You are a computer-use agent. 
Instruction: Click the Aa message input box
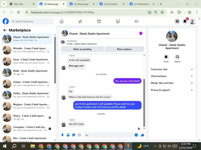point(109,135)
